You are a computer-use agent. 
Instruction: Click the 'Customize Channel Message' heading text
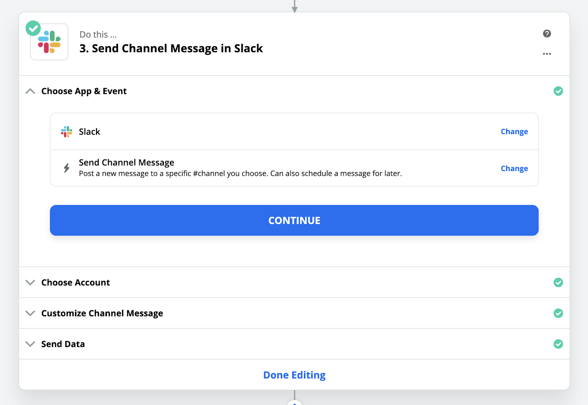tap(102, 313)
